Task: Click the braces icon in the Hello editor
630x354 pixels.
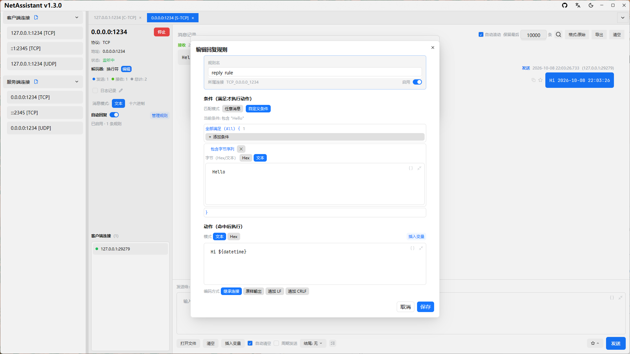Action: point(411,168)
